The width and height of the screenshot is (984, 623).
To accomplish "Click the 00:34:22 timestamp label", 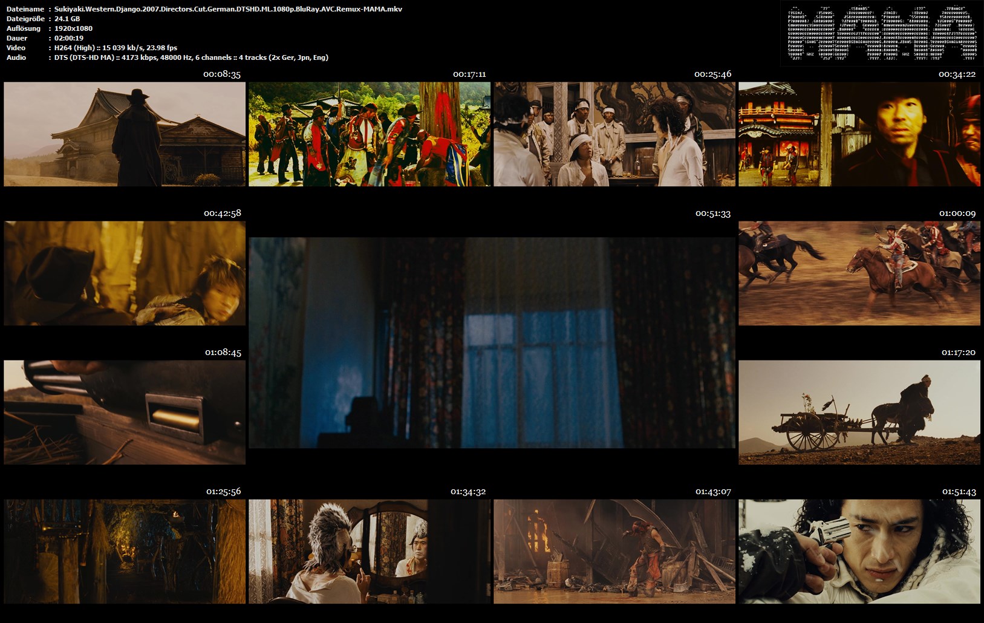I will [x=957, y=74].
